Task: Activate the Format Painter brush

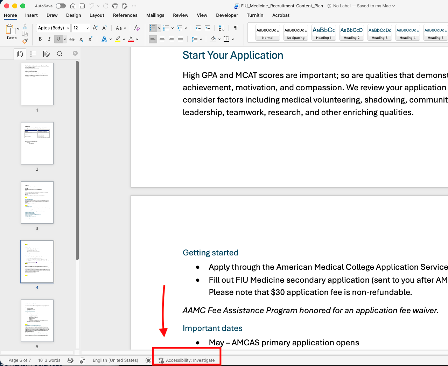Action: 25,41
